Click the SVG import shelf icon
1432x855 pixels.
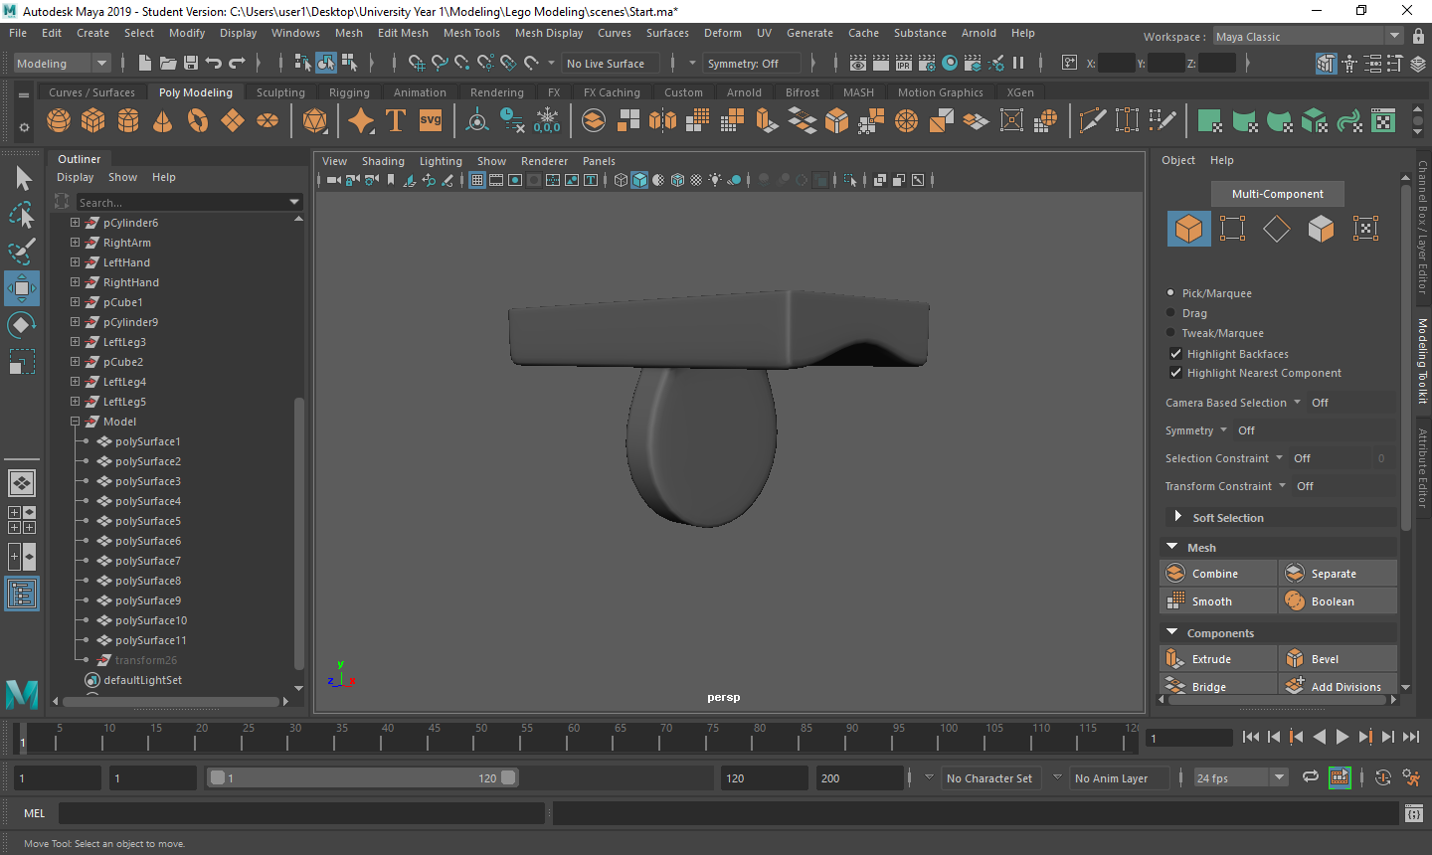[430, 121]
